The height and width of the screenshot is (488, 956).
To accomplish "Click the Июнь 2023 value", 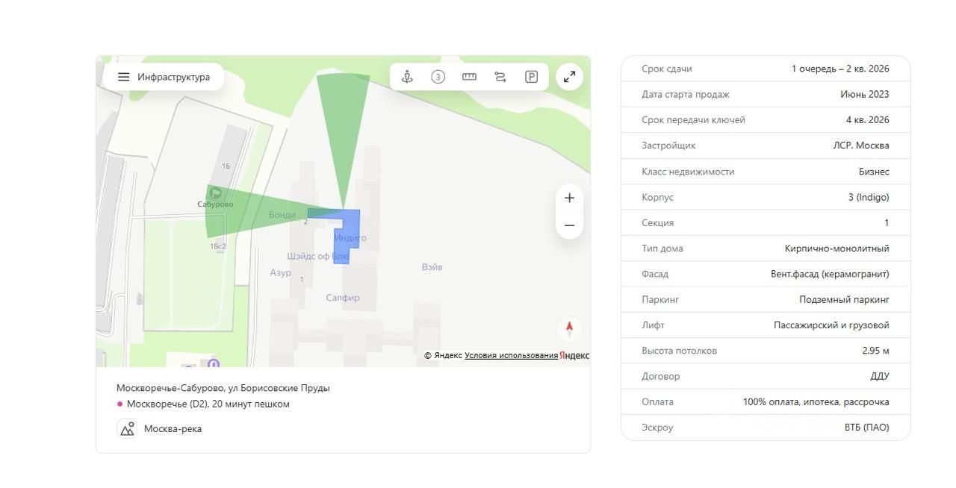I will pos(865,95).
